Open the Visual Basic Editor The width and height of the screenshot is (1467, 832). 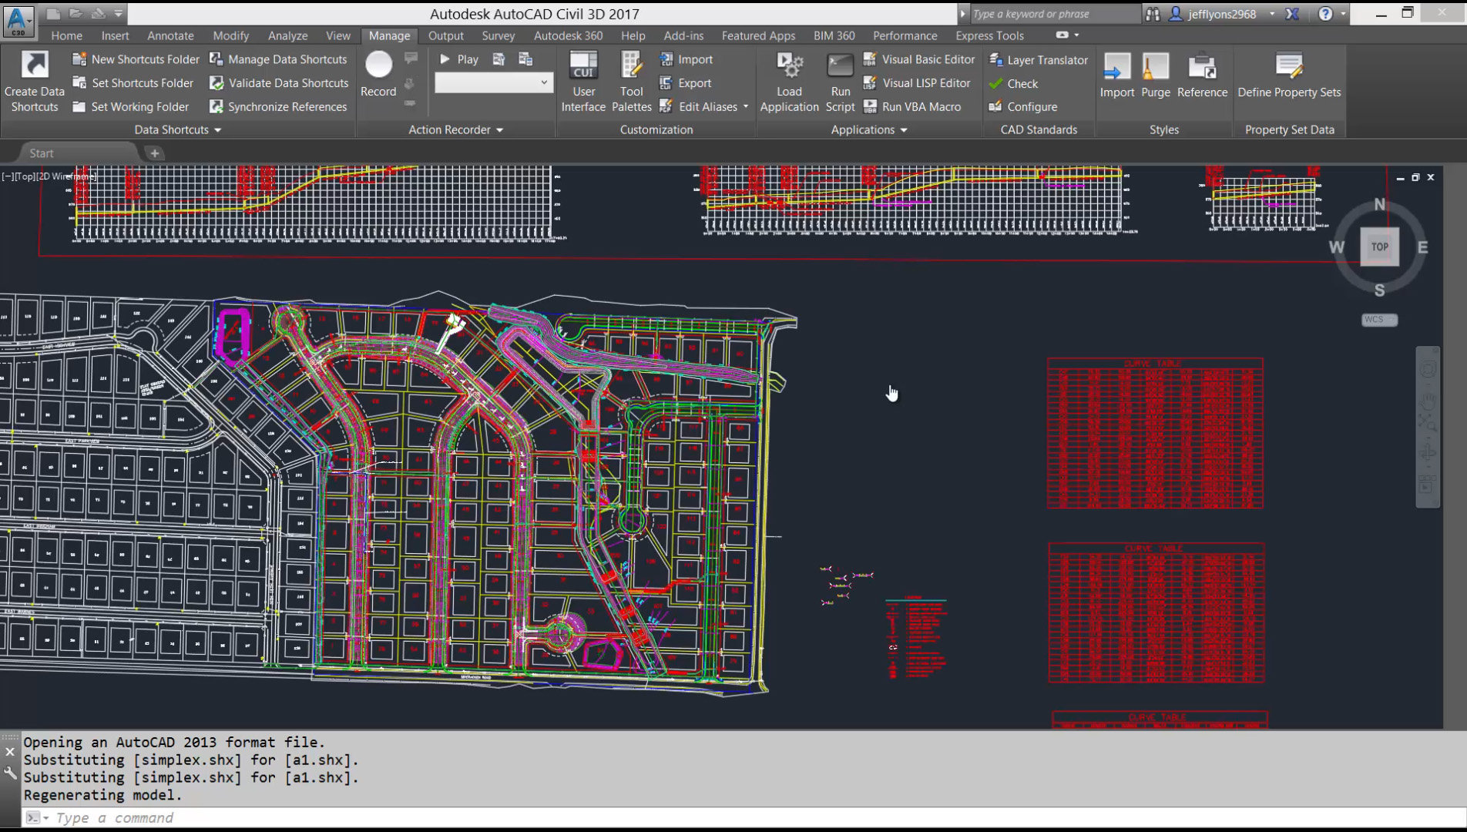(x=918, y=59)
